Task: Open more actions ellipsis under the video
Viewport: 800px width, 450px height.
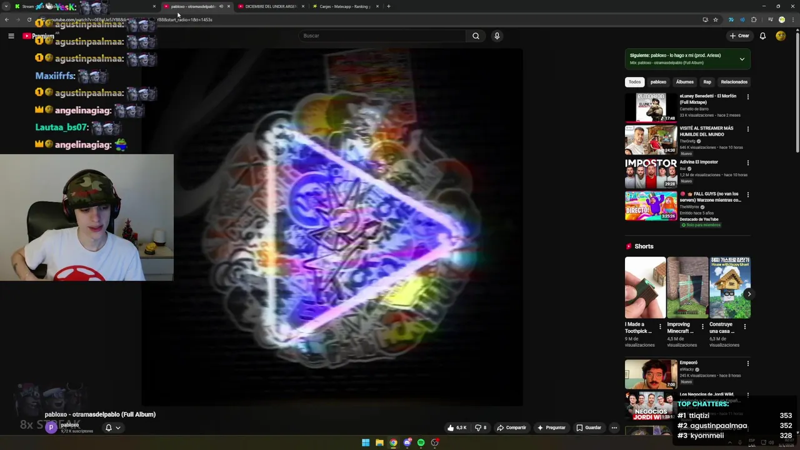Action: (x=614, y=427)
